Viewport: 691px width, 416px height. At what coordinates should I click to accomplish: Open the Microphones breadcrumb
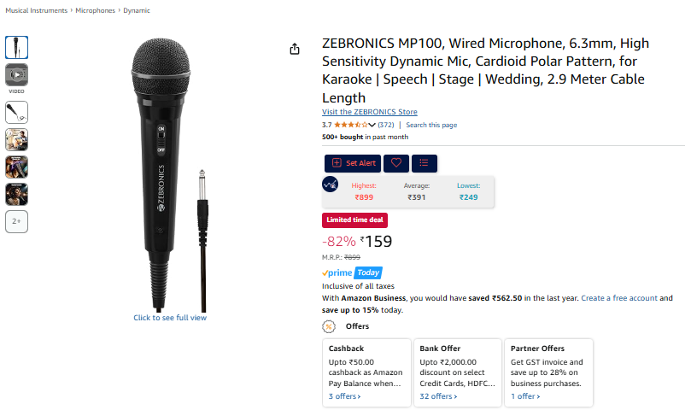96,10
